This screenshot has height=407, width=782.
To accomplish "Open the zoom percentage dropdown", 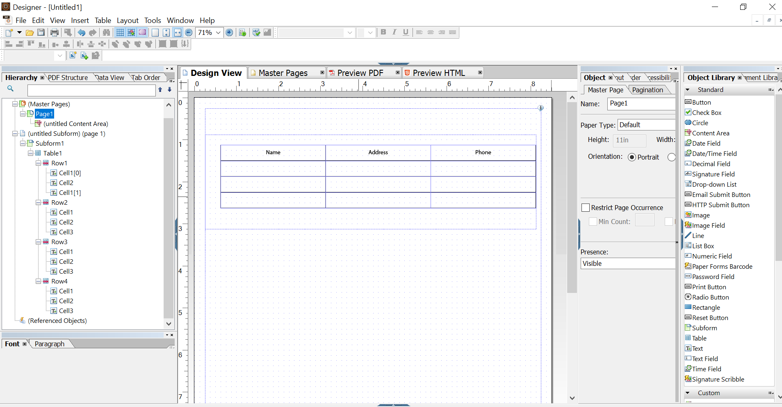I will click(x=219, y=32).
